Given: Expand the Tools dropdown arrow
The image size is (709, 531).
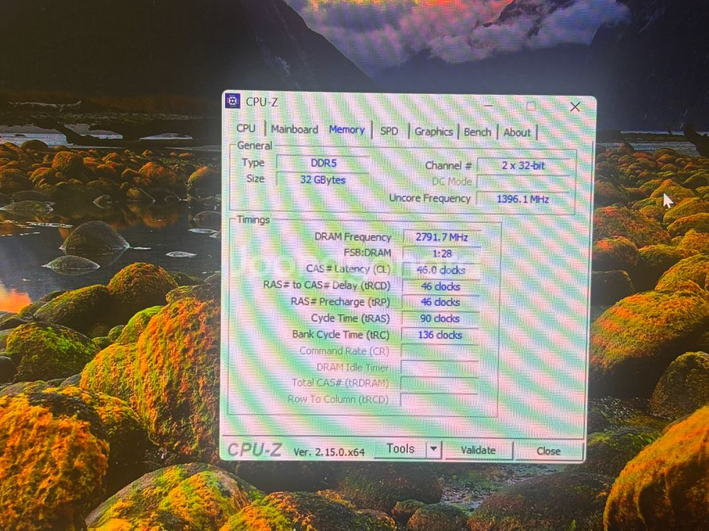Looking at the screenshot, I should click(x=434, y=450).
